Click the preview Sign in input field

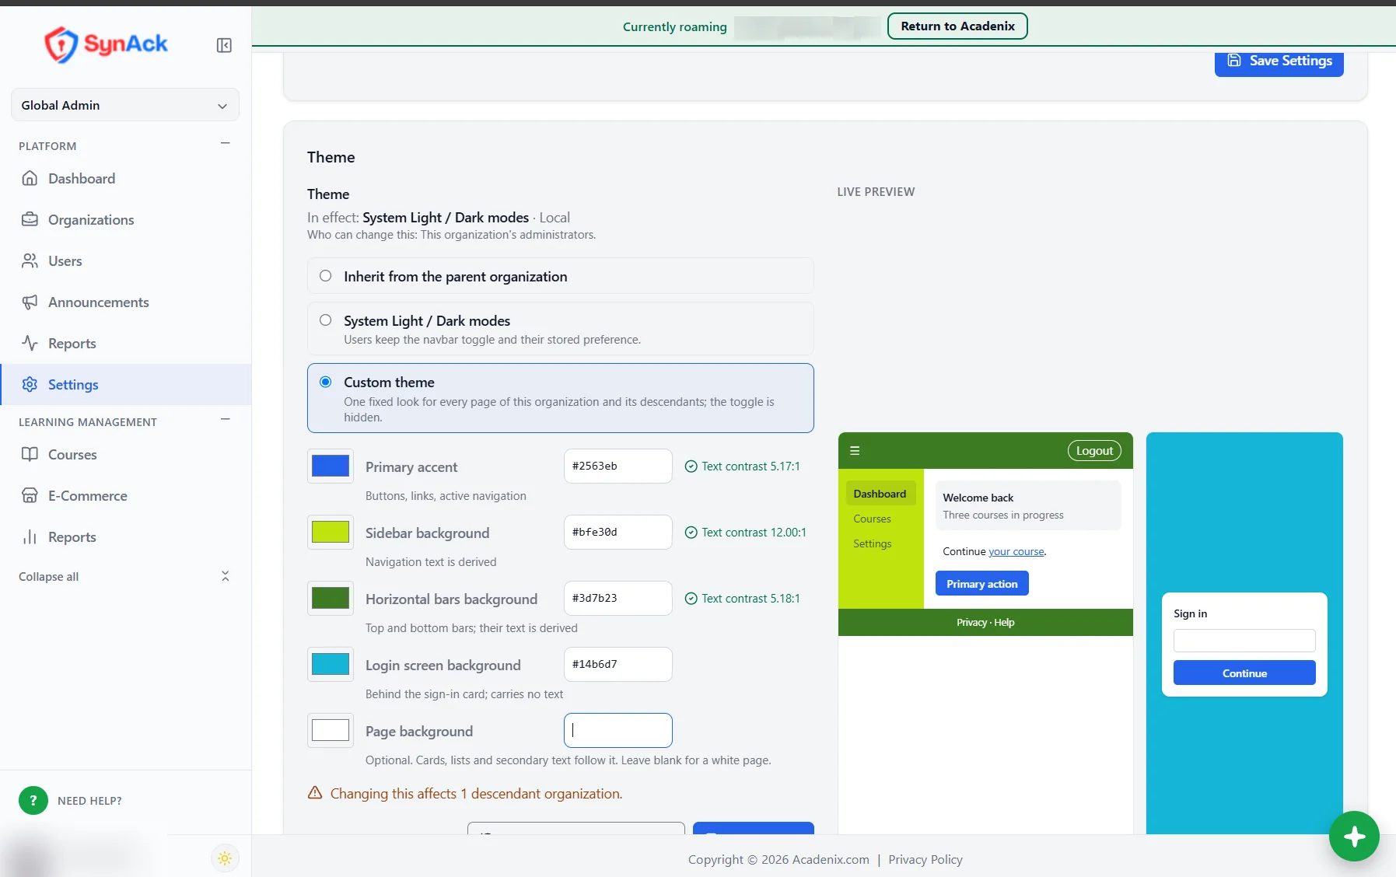point(1244,641)
